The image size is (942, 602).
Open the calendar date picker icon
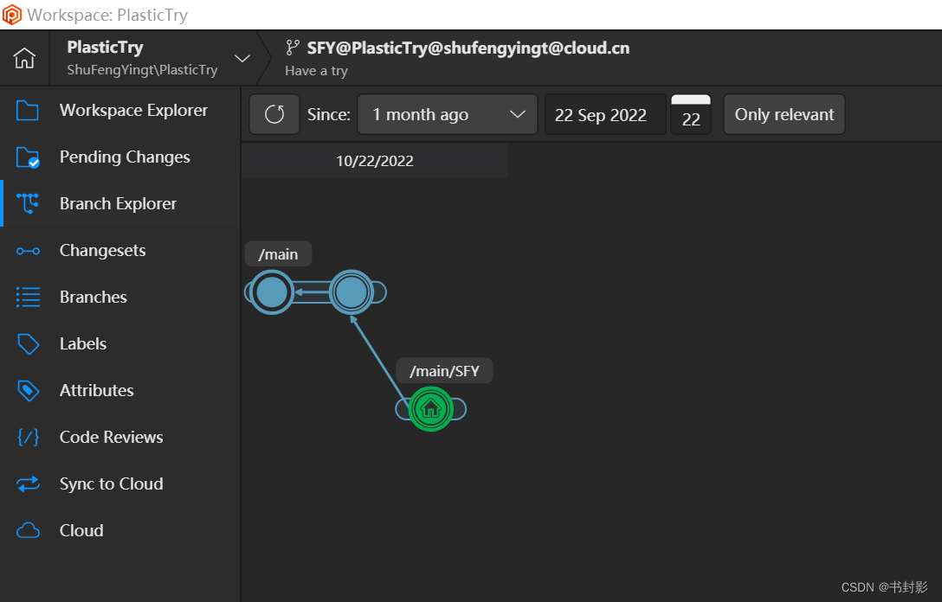tap(691, 114)
